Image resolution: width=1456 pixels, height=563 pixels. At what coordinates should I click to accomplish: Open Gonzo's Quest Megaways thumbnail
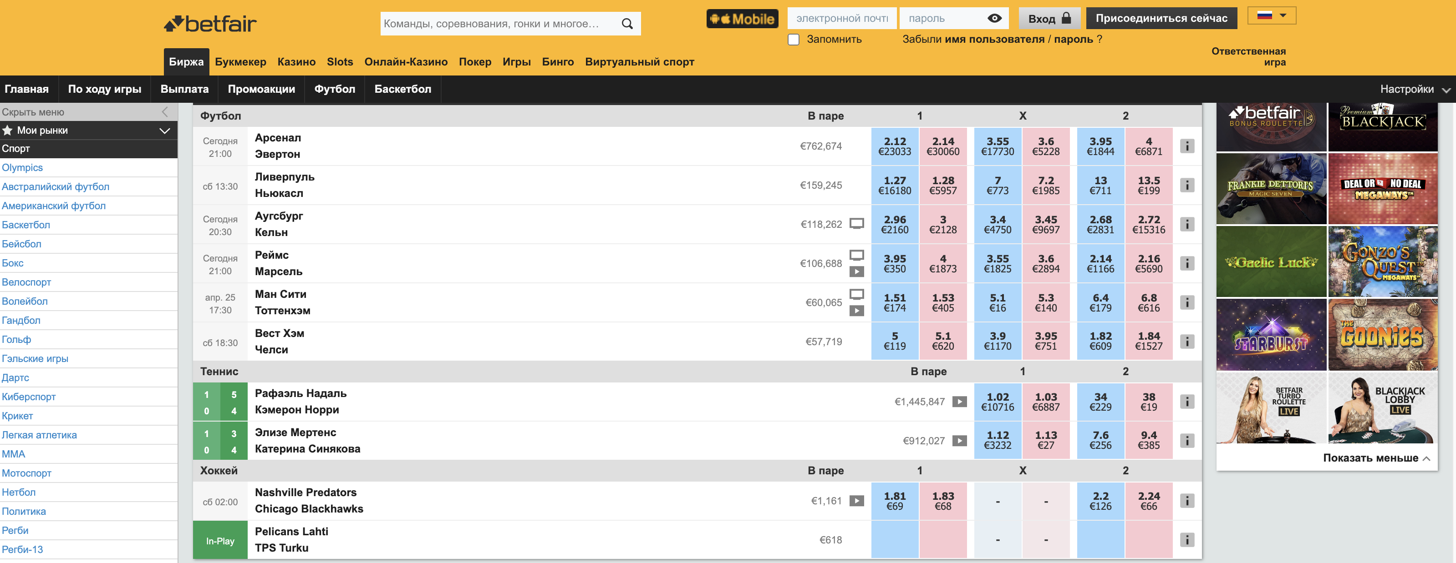click(1383, 262)
